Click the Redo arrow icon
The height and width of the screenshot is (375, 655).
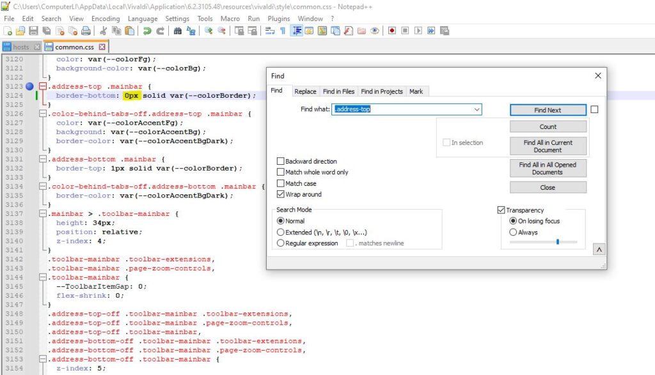pyautogui.click(x=160, y=31)
